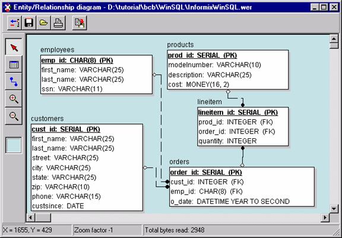Open a diagram file with folder icon
The image size is (342, 238).
(x=43, y=23)
